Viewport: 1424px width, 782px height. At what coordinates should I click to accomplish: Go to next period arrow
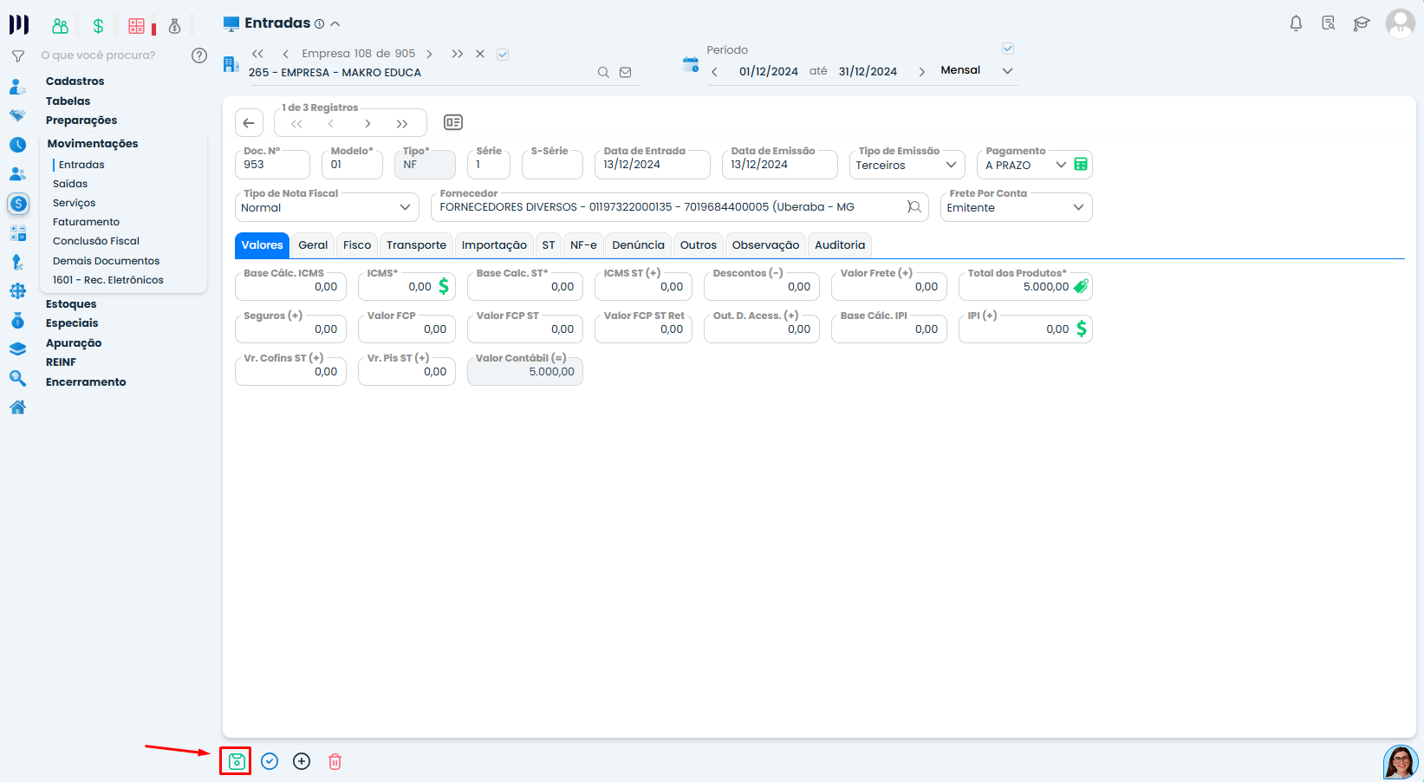coord(921,72)
